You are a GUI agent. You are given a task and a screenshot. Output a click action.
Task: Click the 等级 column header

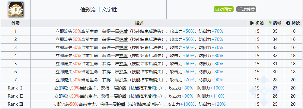click(15, 23)
